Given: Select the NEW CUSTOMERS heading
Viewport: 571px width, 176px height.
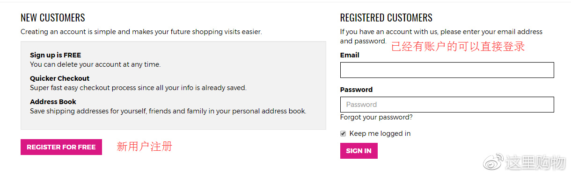Looking at the screenshot, I should (x=53, y=18).
